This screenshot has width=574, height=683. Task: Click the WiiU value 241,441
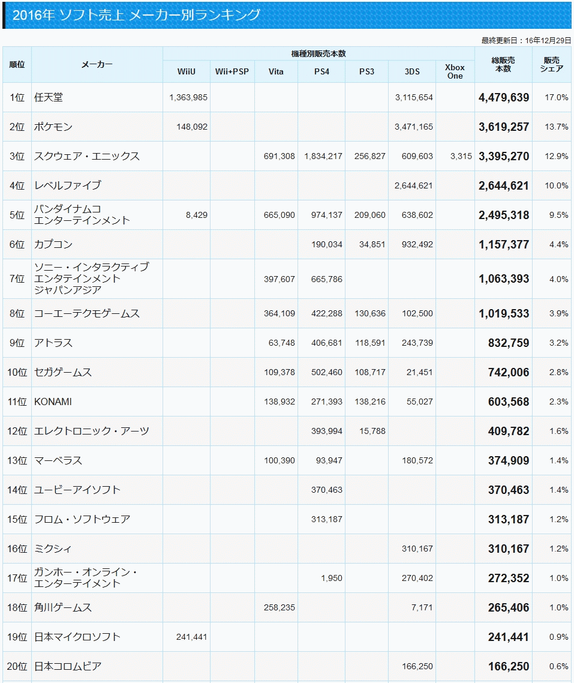pos(192,637)
